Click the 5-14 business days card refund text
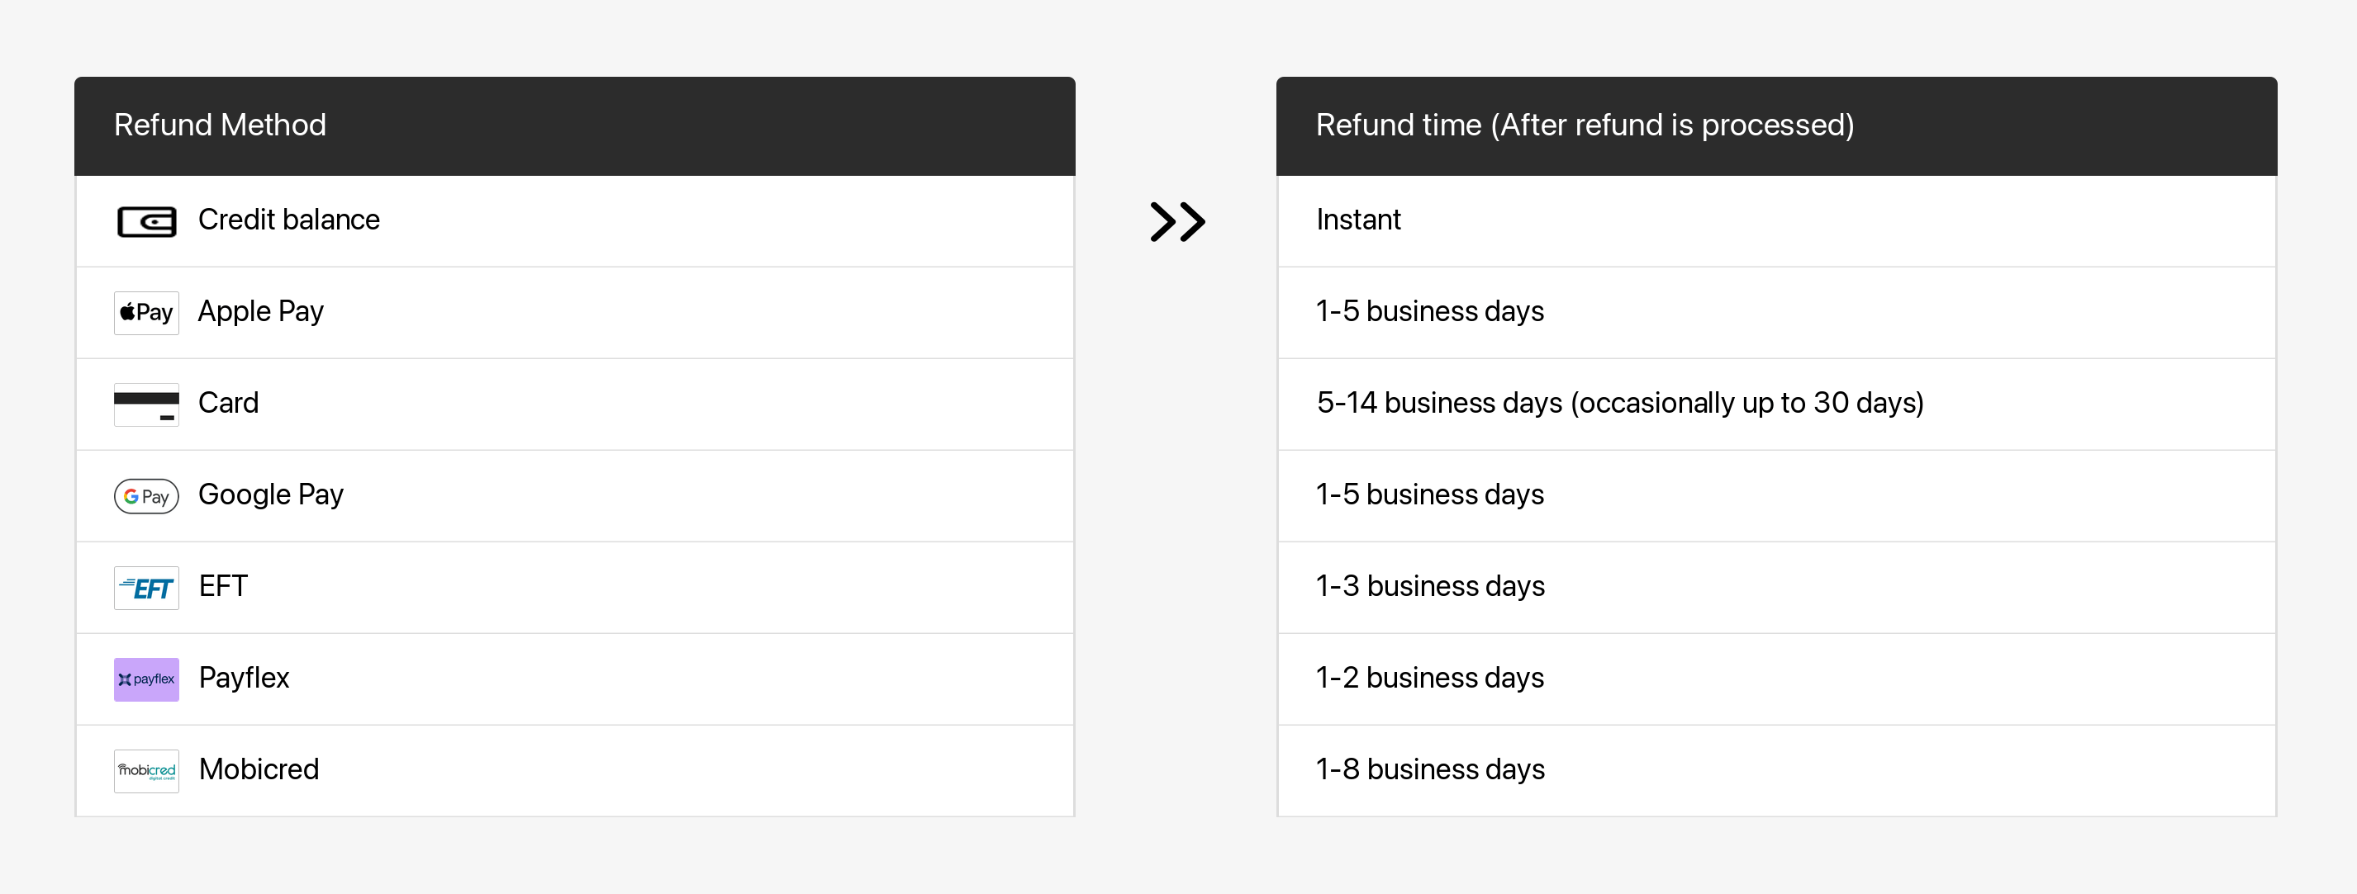Screen dimensions: 2357x894 click(x=1619, y=403)
